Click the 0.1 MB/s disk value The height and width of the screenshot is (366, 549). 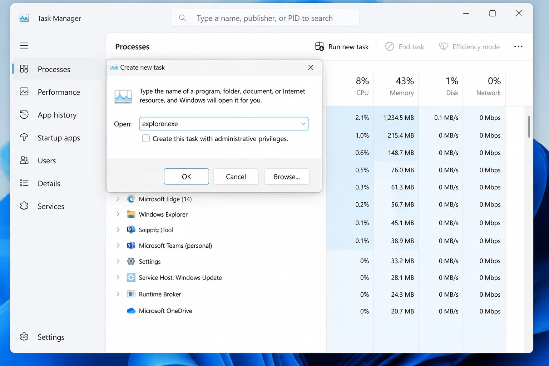[446, 118]
